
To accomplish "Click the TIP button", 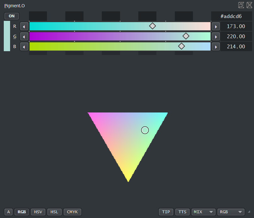I will [x=166, y=212].
